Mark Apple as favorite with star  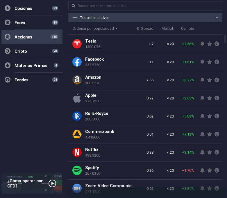click(210, 98)
